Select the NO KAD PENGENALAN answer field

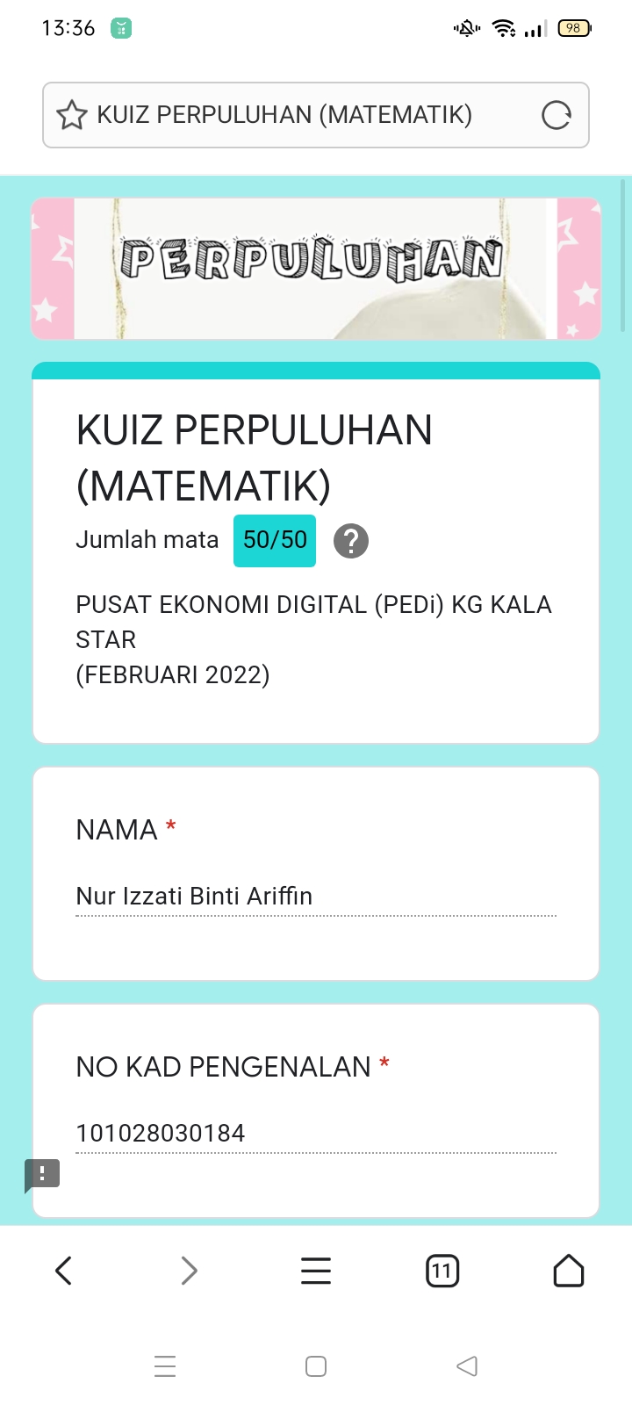316,1134
